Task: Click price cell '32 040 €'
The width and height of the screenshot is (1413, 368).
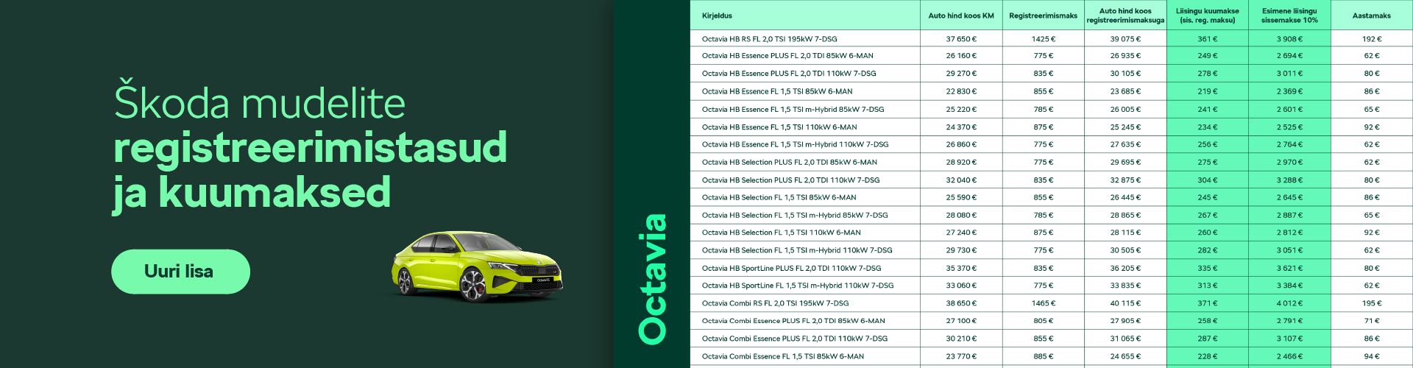Action: (961, 180)
